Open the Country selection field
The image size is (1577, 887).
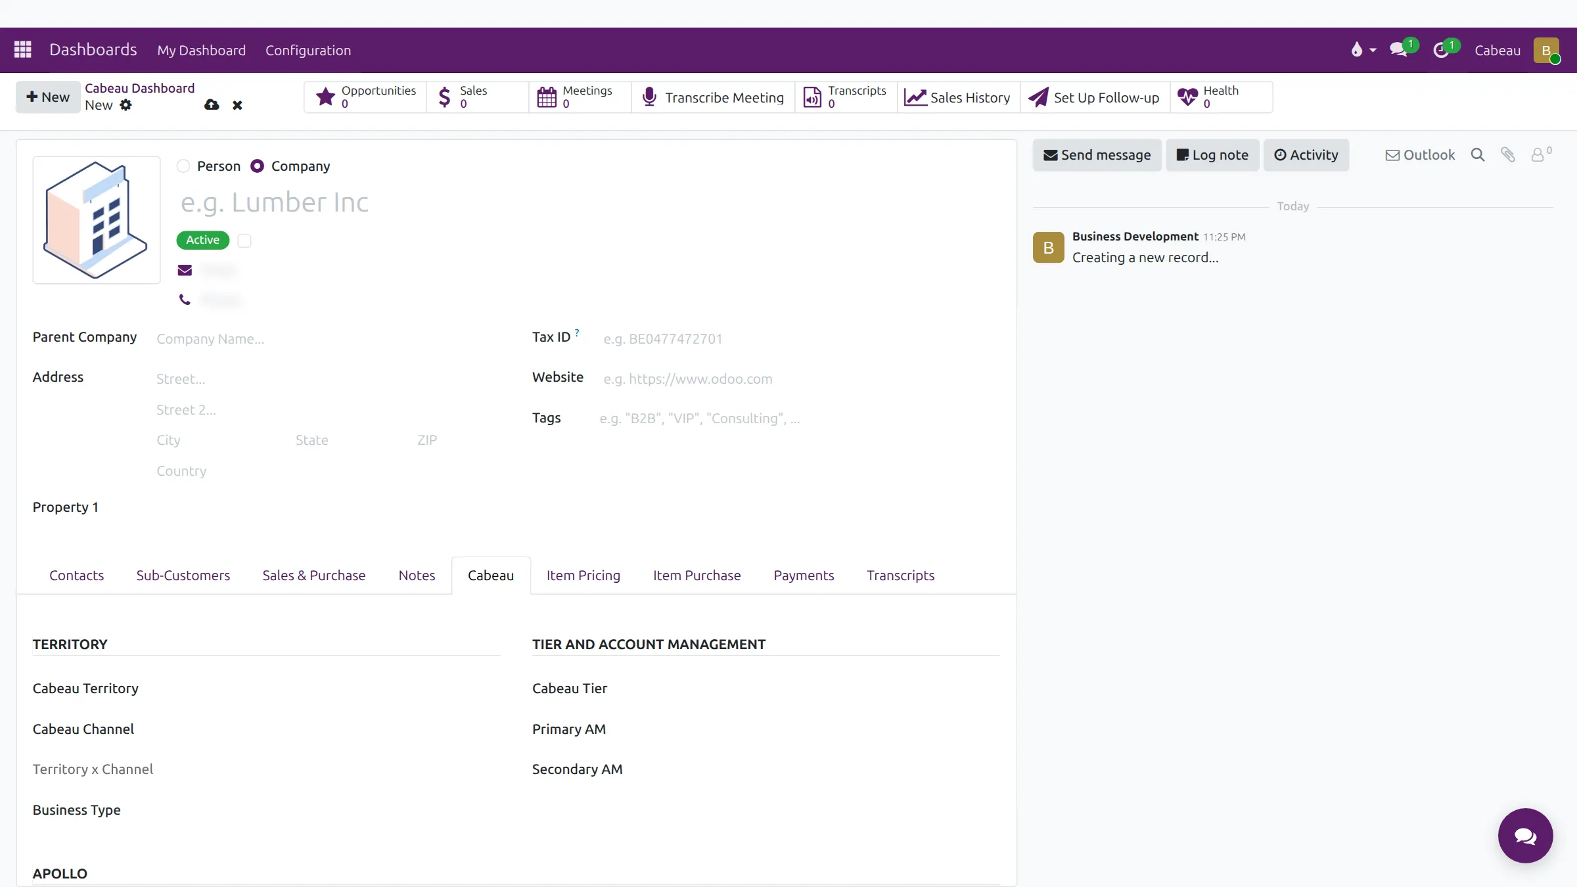[327, 471]
